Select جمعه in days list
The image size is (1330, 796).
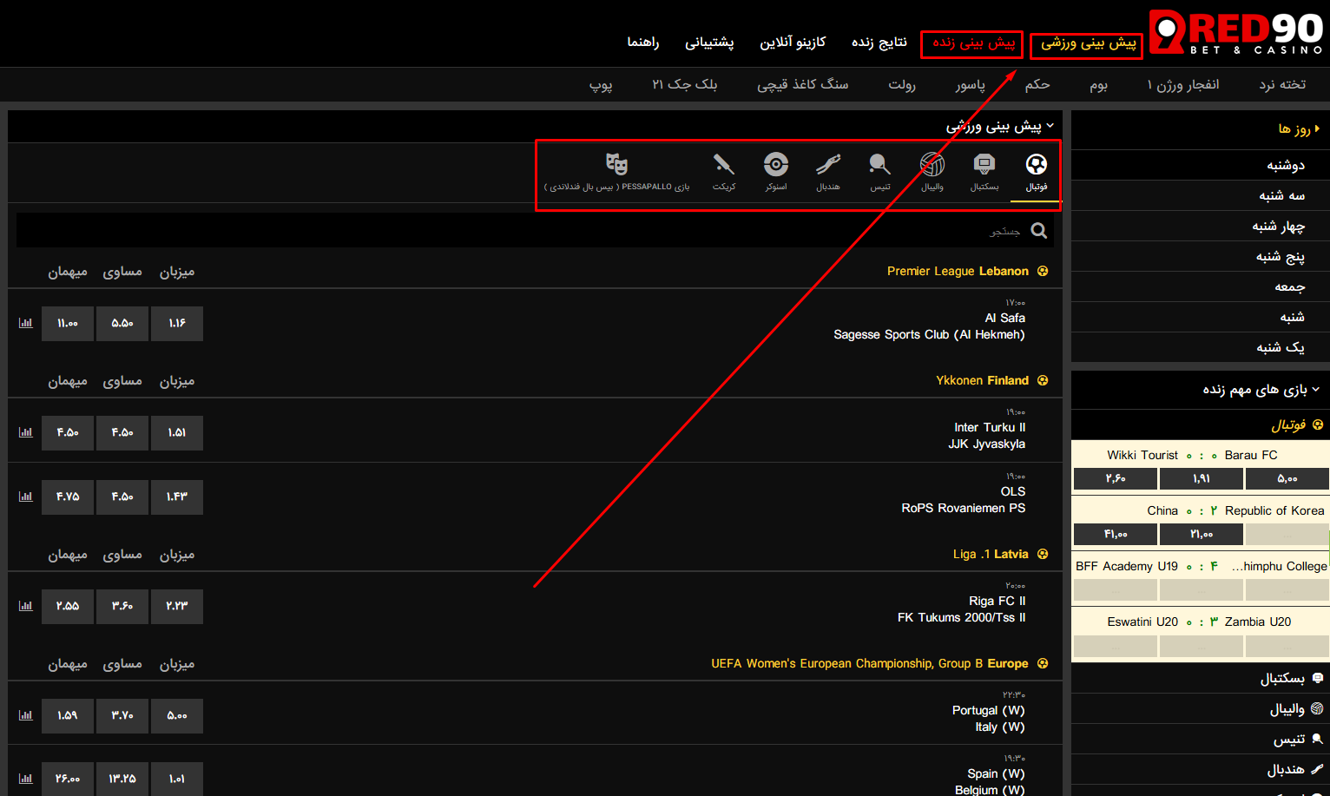tap(1200, 286)
